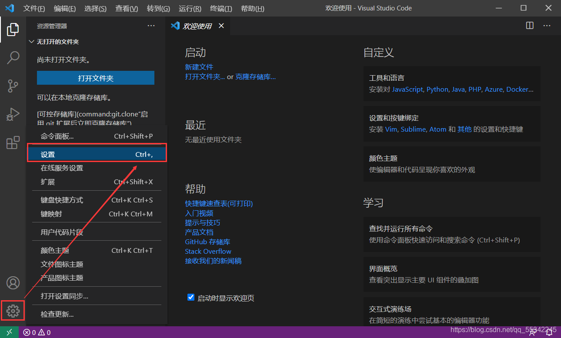Open the 编辑(E) menu
The height and width of the screenshot is (338, 561).
click(x=65, y=9)
